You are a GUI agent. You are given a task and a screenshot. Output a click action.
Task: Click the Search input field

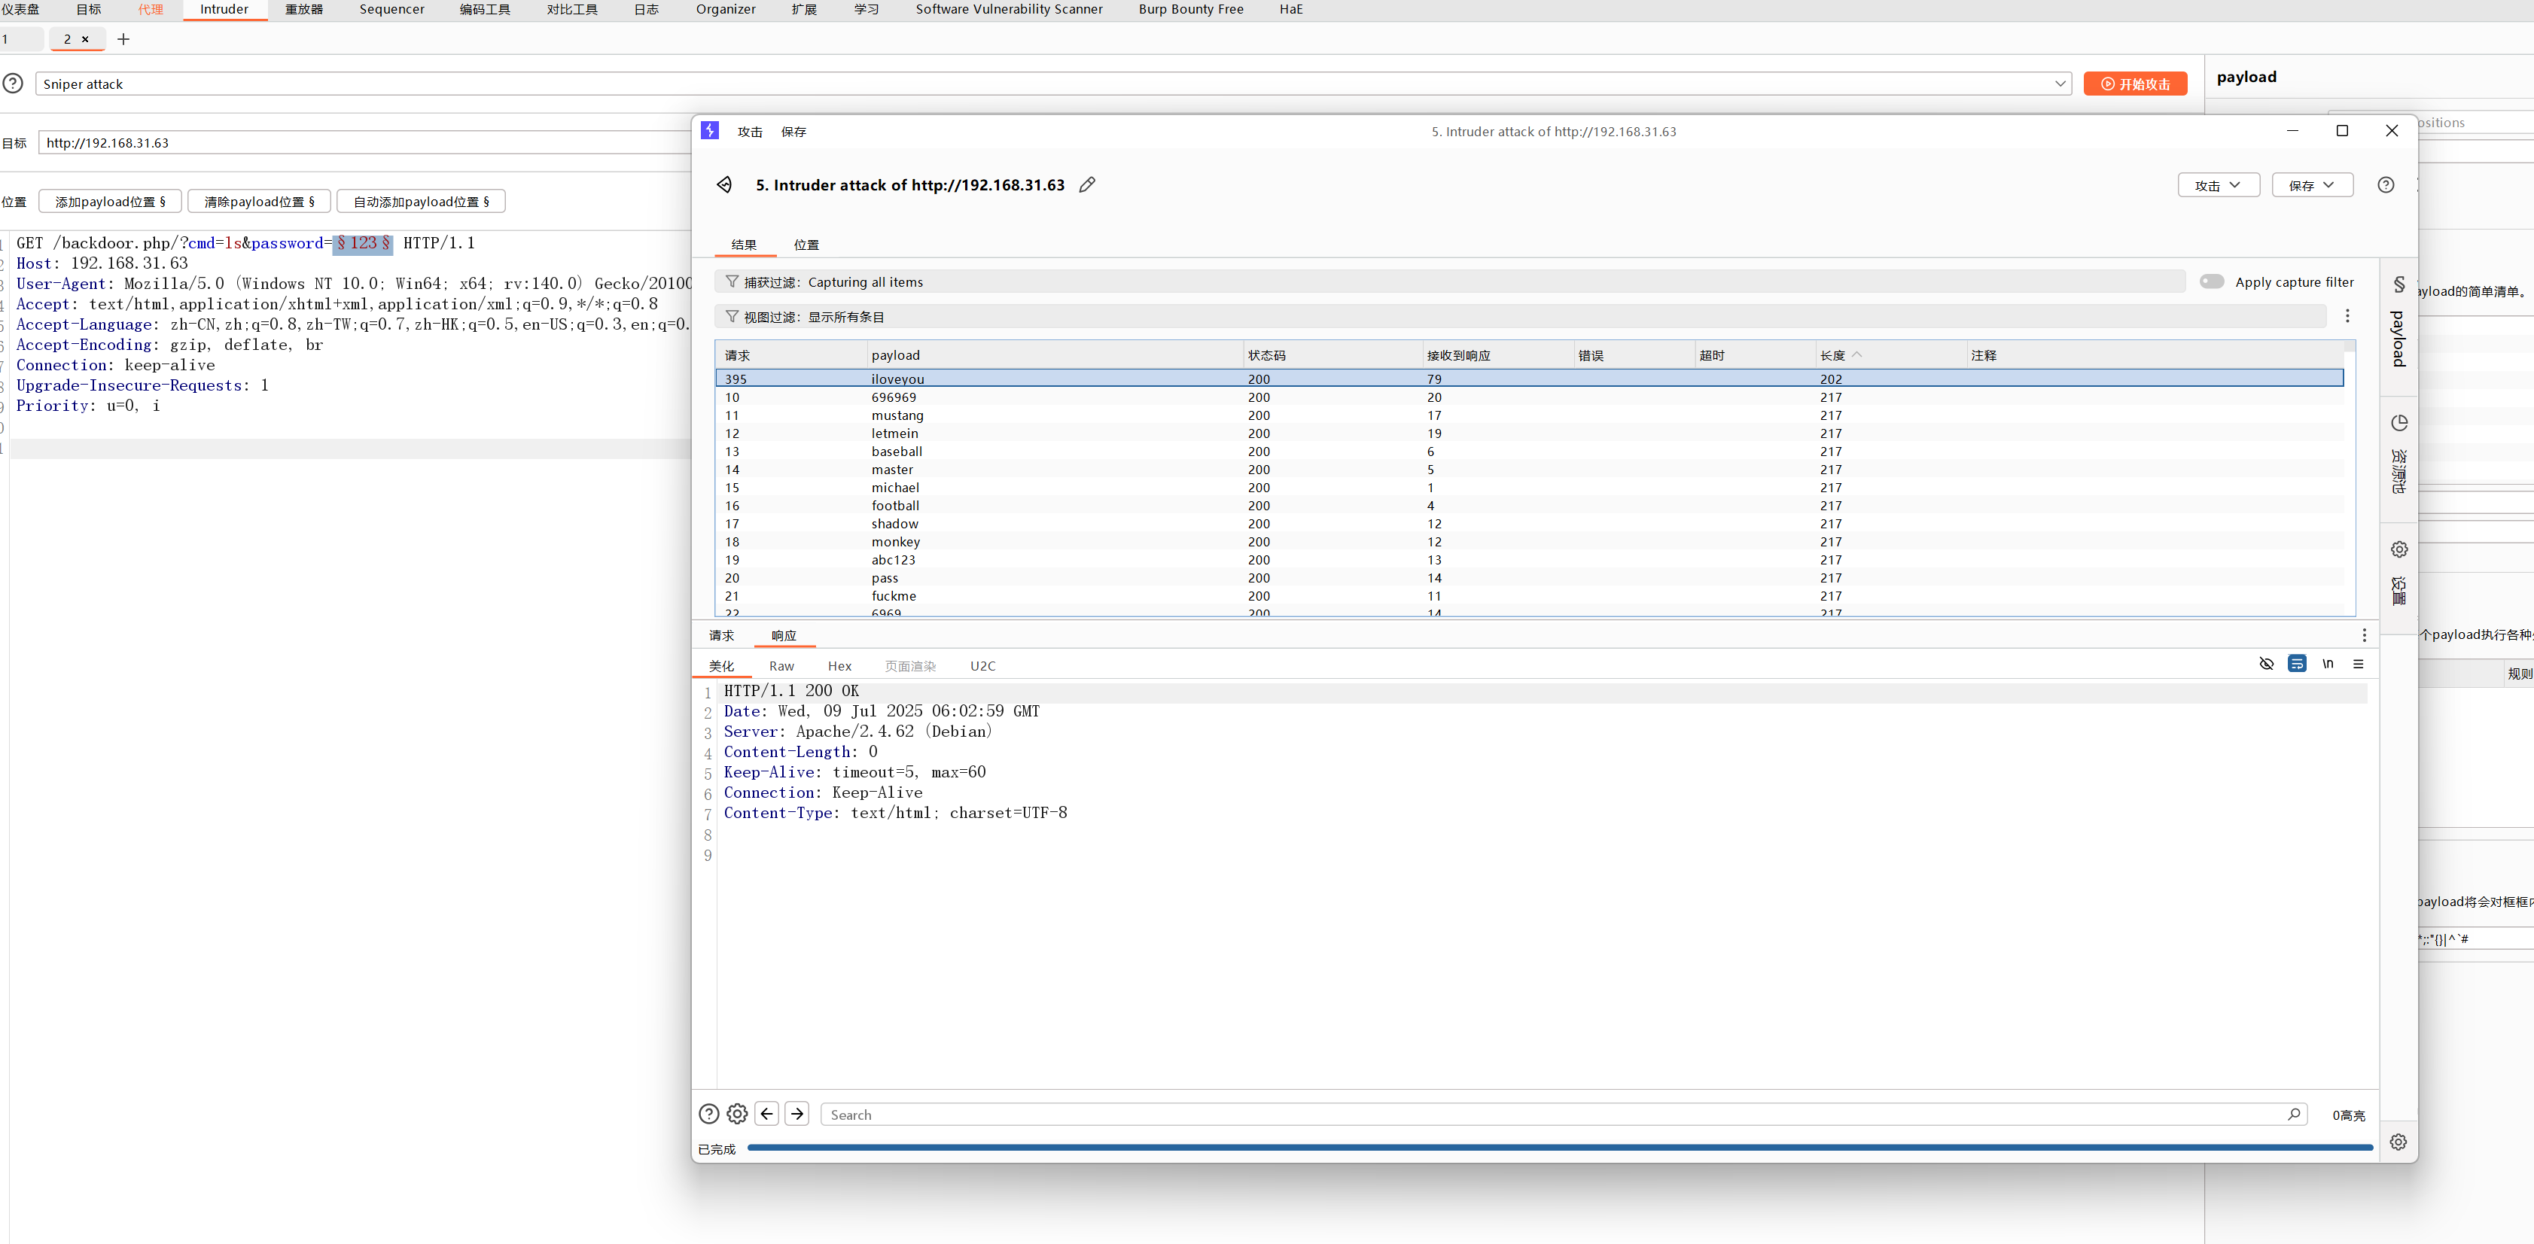pos(1563,1115)
